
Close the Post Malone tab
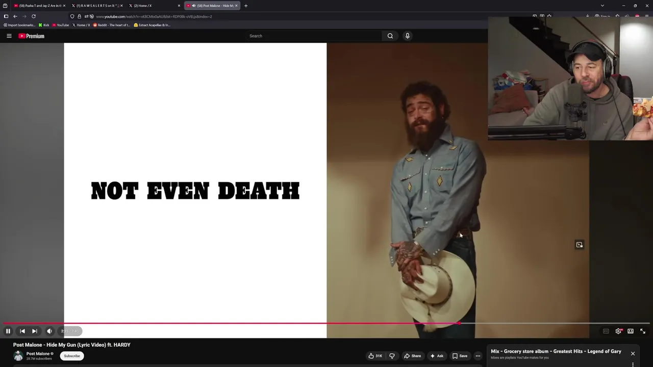tap(236, 6)
